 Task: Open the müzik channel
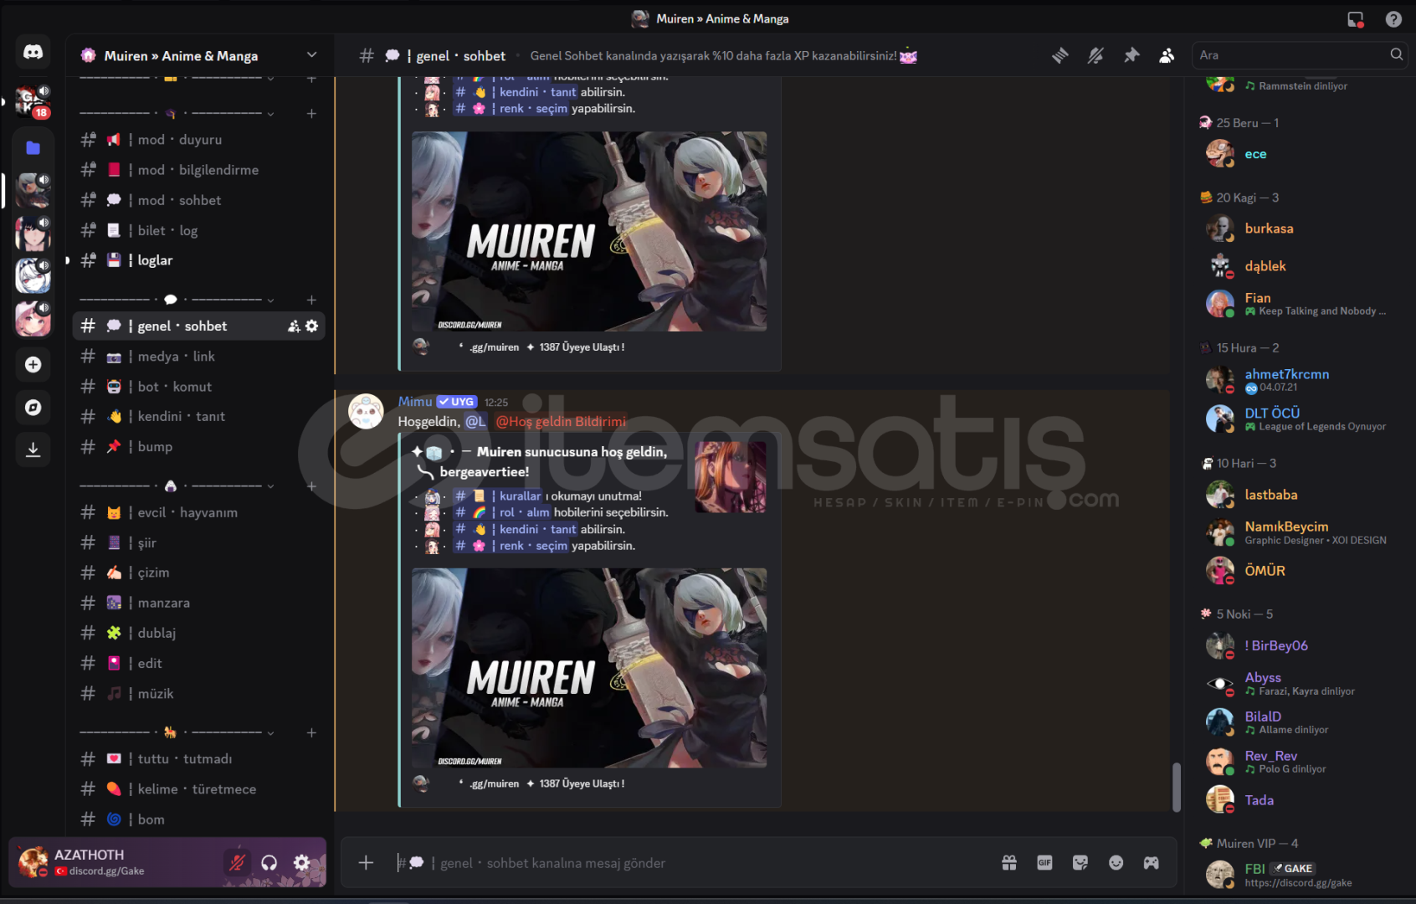pyautogui.click(x=198, y=693)
